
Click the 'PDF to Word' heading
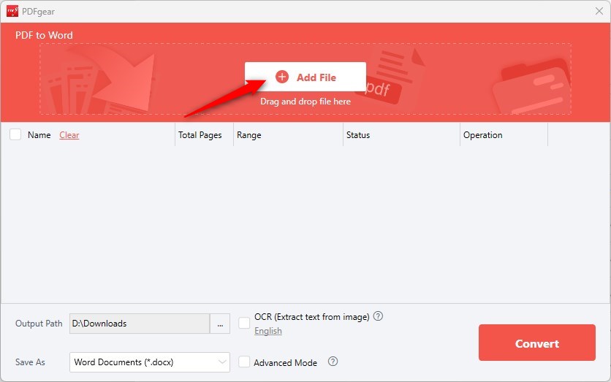coord(44,36)
